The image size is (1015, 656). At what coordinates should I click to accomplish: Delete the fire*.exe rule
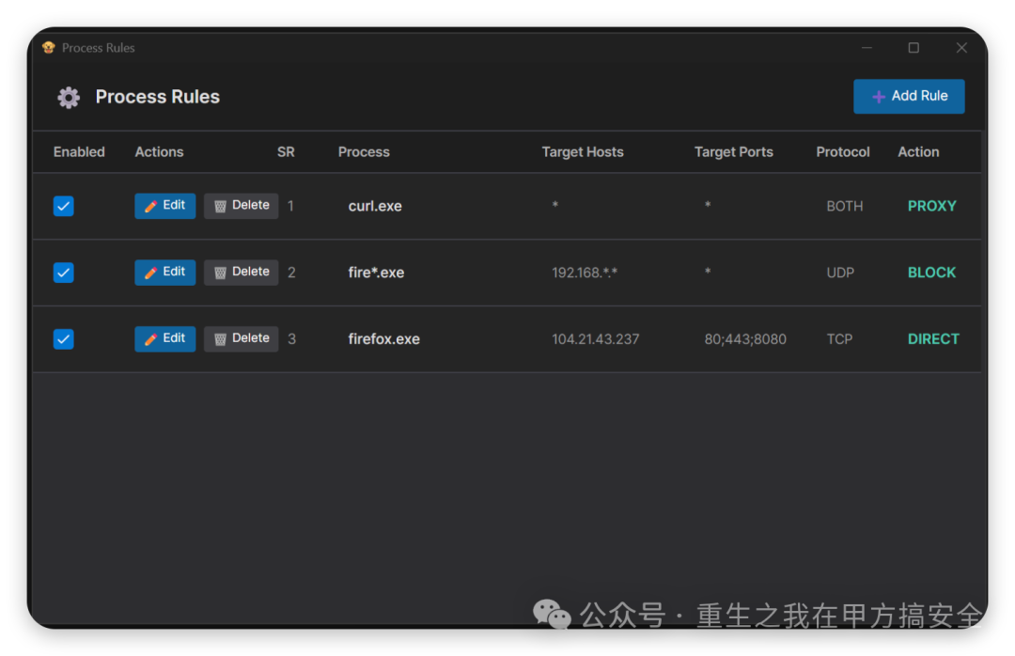point(241,273)
